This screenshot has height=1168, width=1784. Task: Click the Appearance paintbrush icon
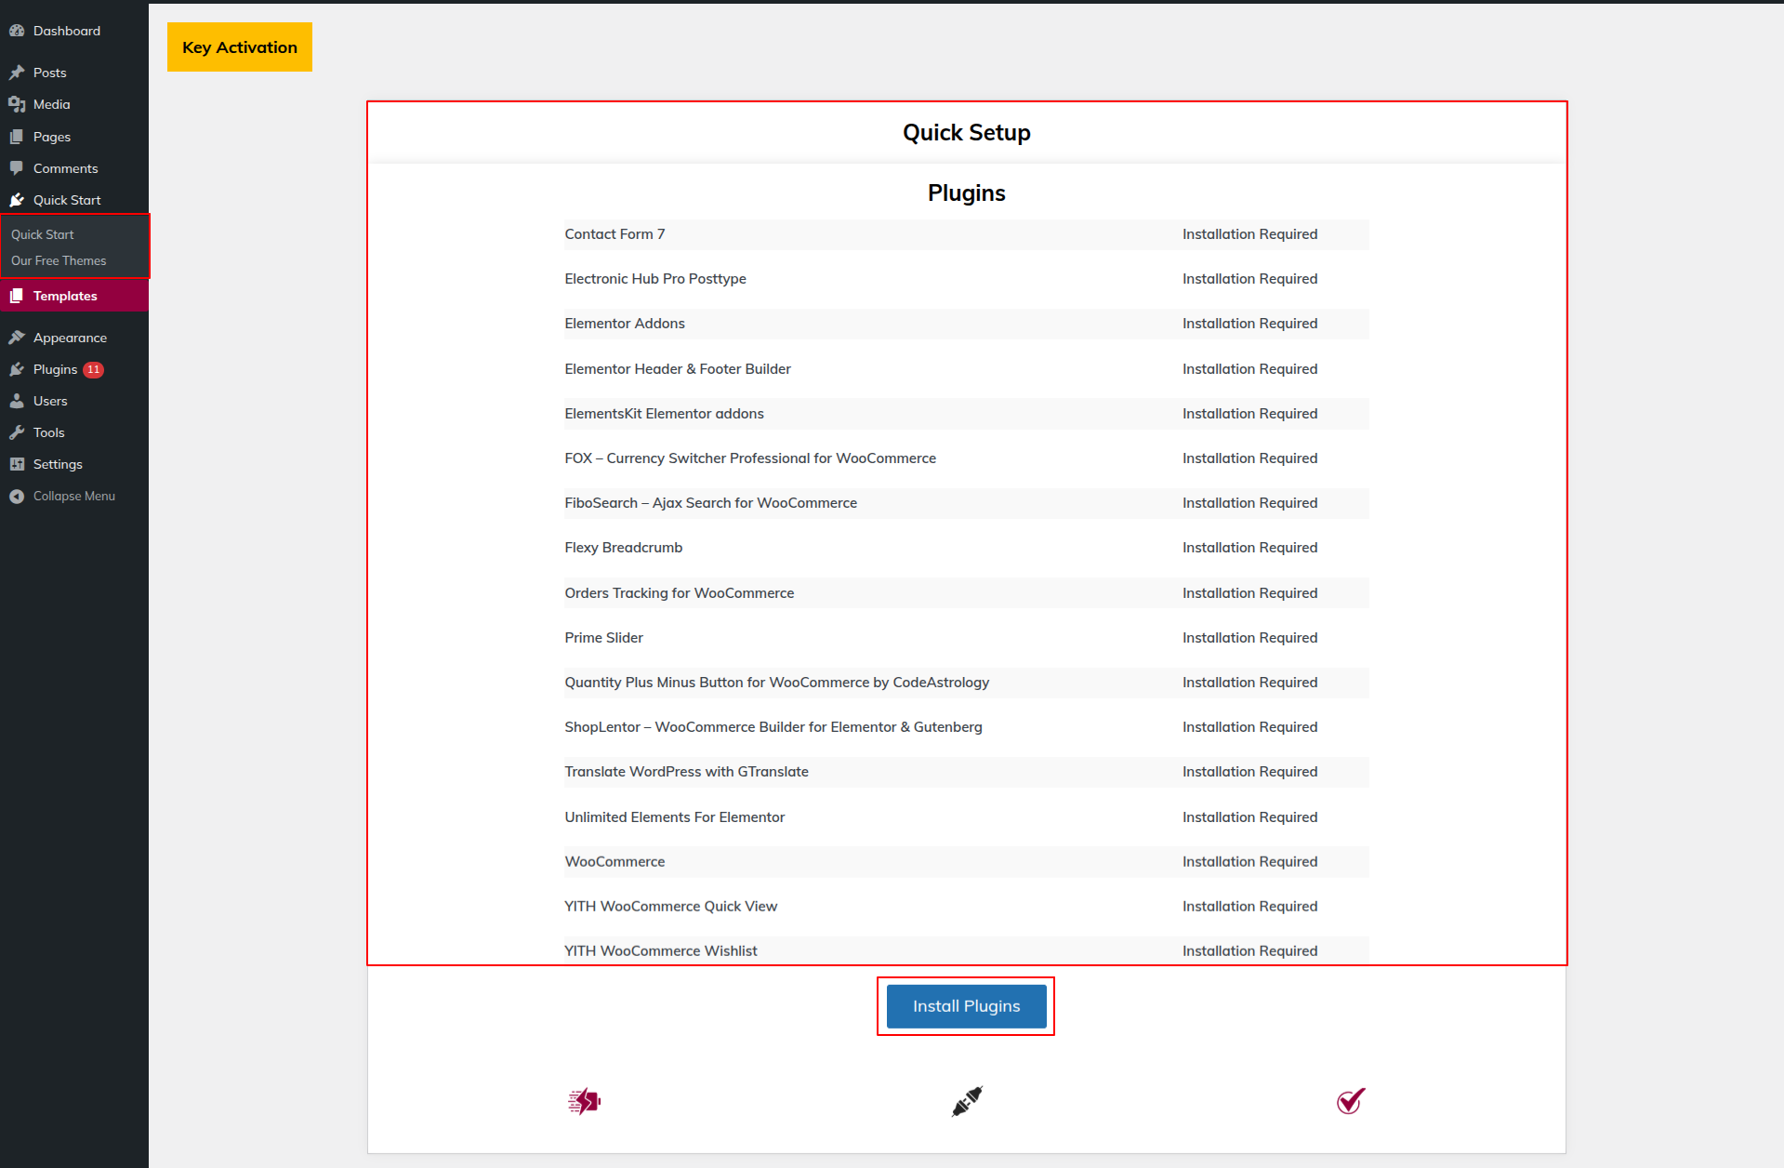click(17, 338)
